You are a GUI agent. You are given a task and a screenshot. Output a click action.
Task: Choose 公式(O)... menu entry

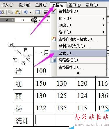point(78,53)
